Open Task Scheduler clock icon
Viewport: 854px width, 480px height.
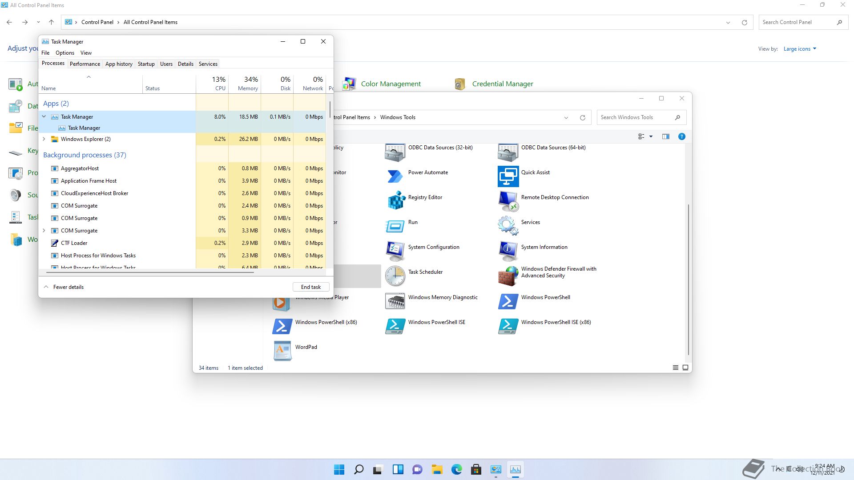coord(395,276)
